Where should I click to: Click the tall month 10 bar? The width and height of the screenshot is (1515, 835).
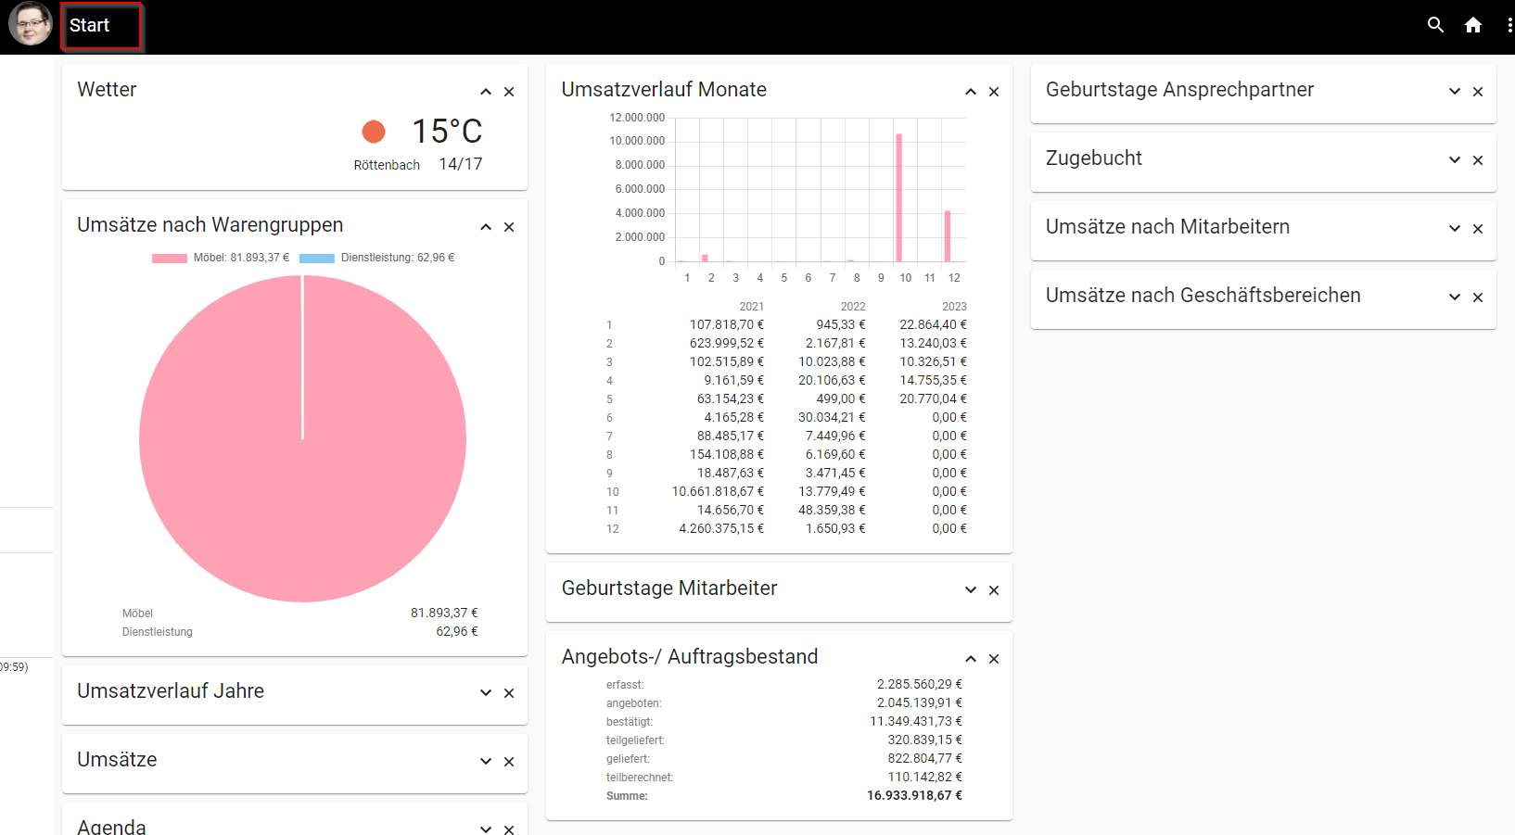point(898,199)
